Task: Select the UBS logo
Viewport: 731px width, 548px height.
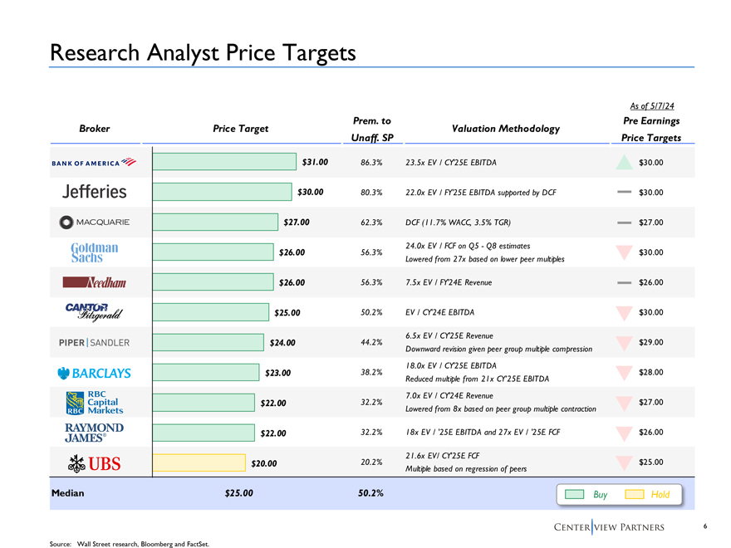Action: click(x=95, y=462)
